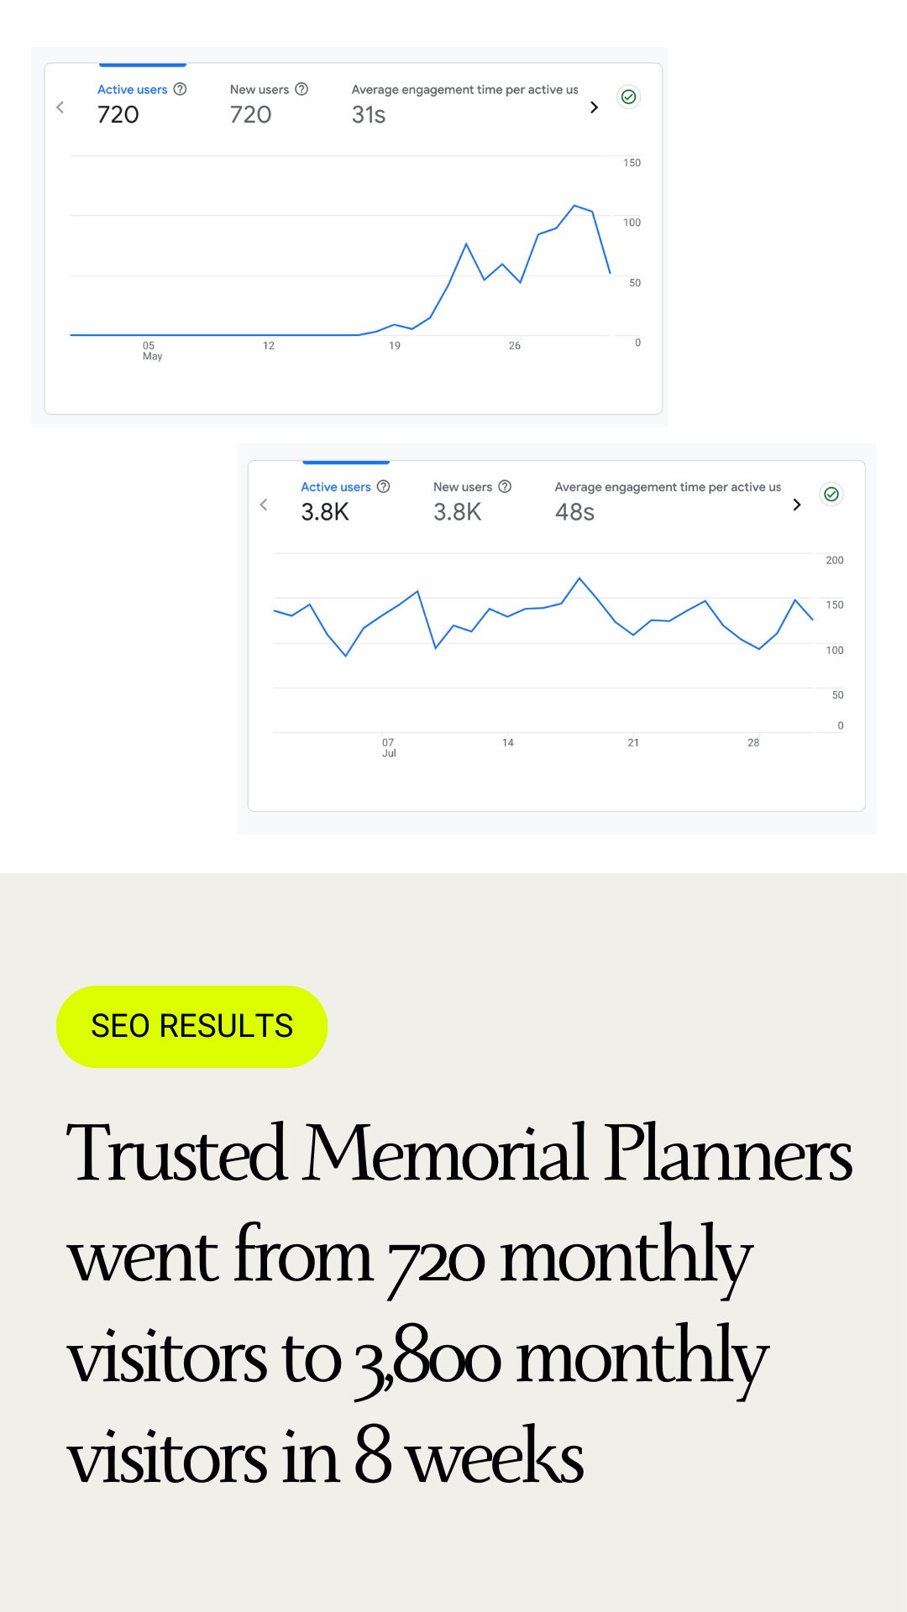Go to next metrics in May chart card
This screenshot has width=907, height=1612.
coord(594,107)
